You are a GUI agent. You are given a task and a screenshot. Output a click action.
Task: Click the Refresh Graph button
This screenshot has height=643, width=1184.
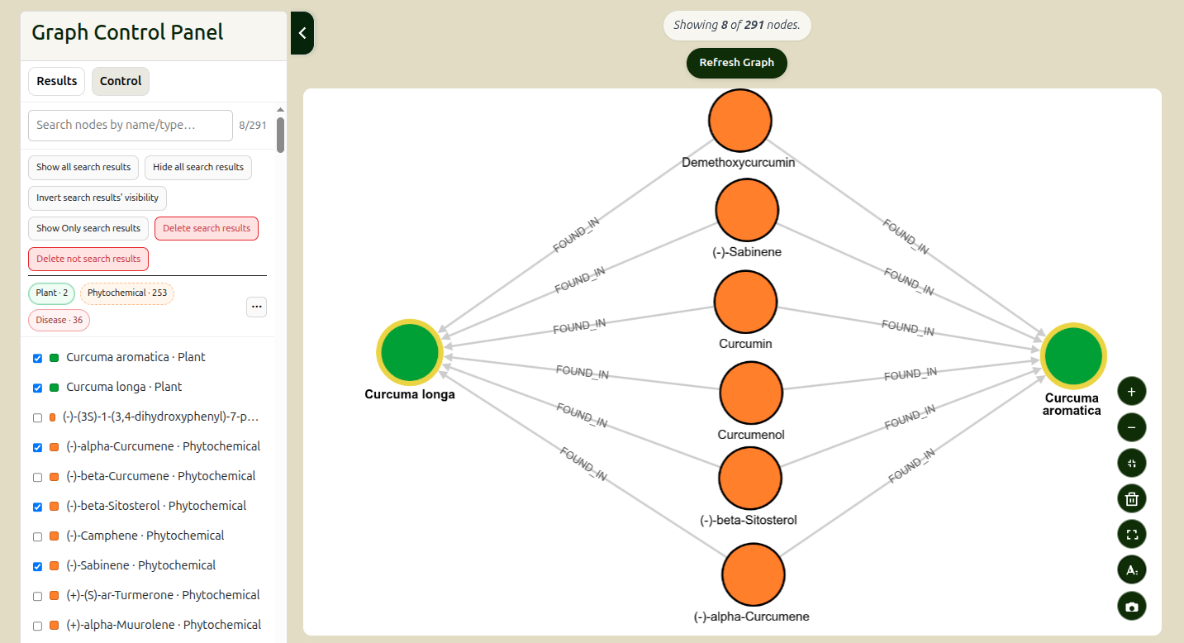[x=736, y=63]
